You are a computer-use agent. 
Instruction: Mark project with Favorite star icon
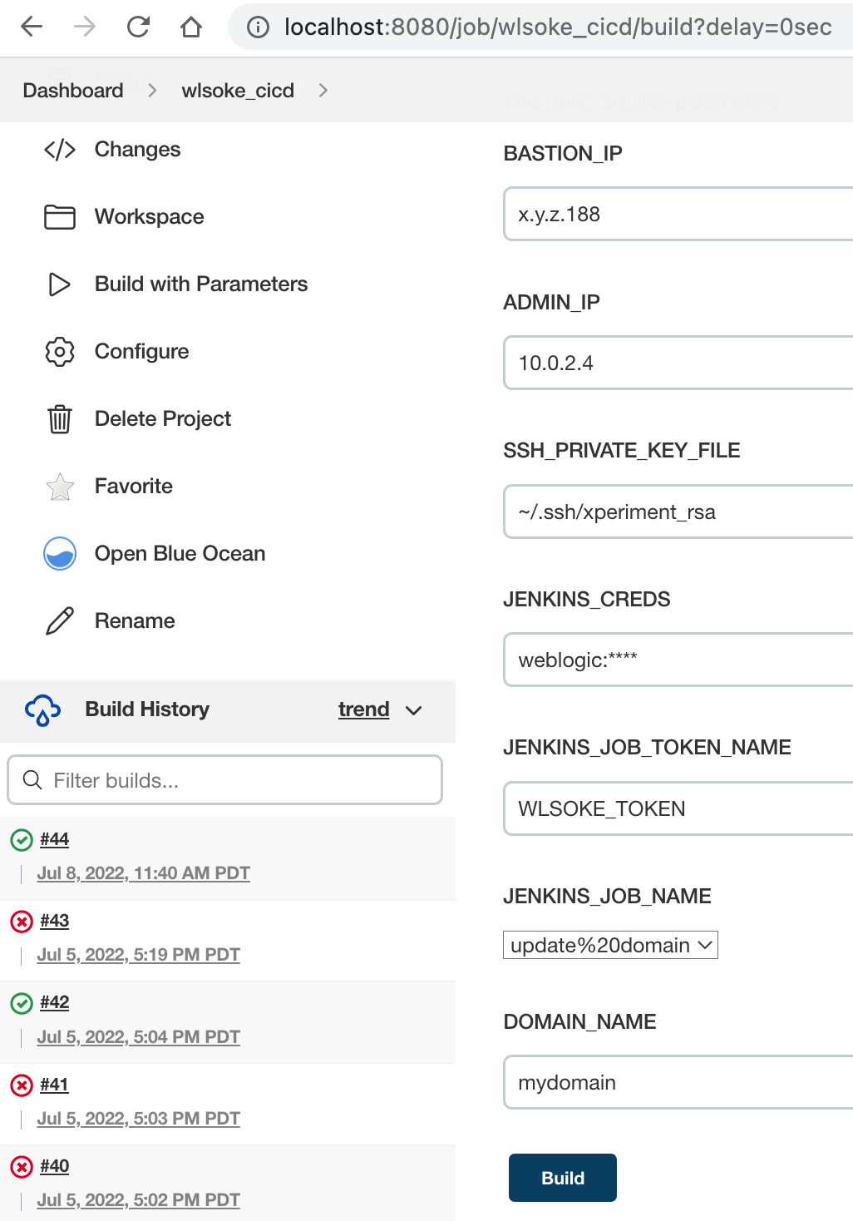pos(60,487)
